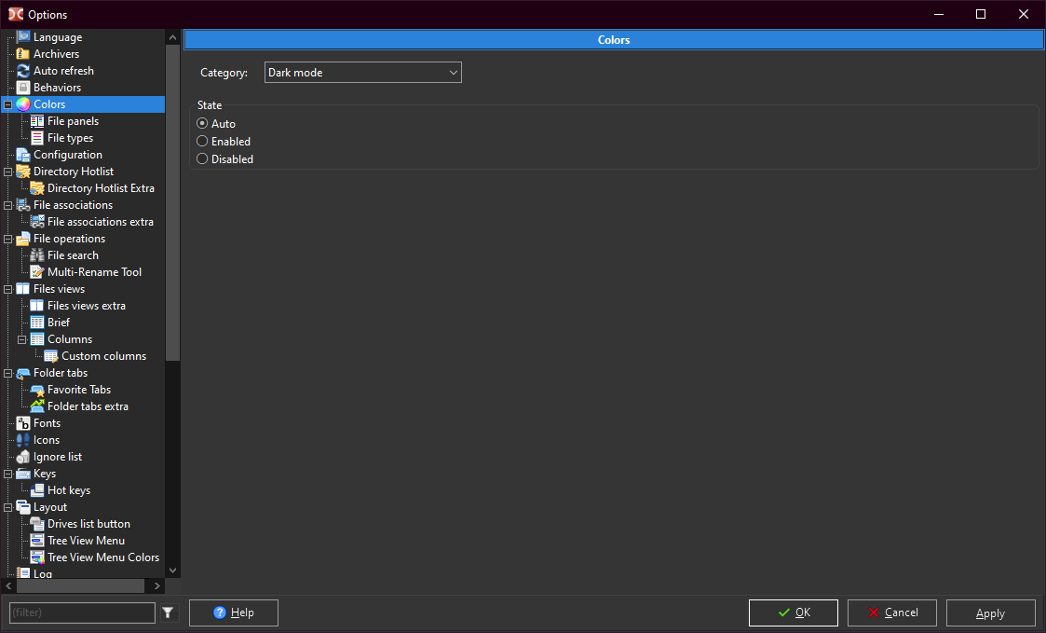Click the Fonts icon in the sidebar
This screenshot has width=1046, height=633.
pos(23,423)
